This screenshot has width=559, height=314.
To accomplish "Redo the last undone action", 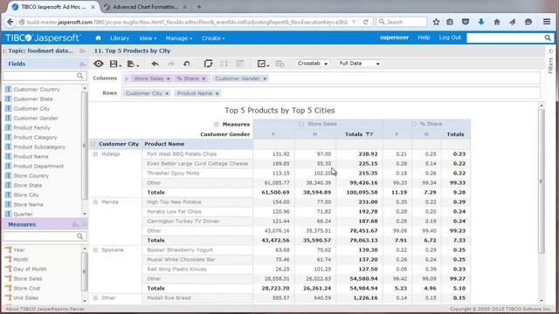I will [171, 64].
